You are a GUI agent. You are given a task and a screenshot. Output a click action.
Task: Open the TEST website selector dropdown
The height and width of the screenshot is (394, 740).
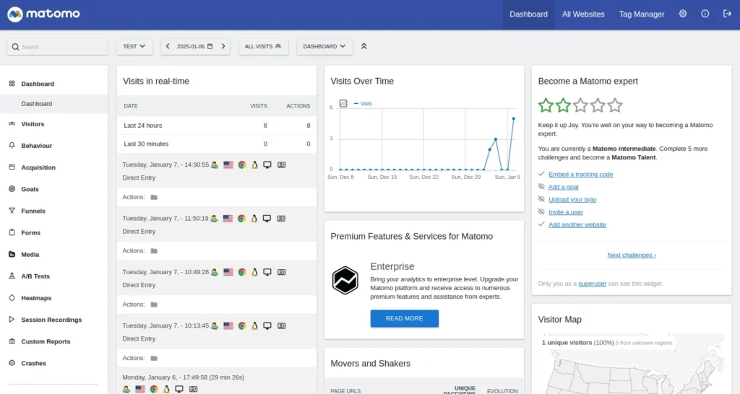click(134, 46)
